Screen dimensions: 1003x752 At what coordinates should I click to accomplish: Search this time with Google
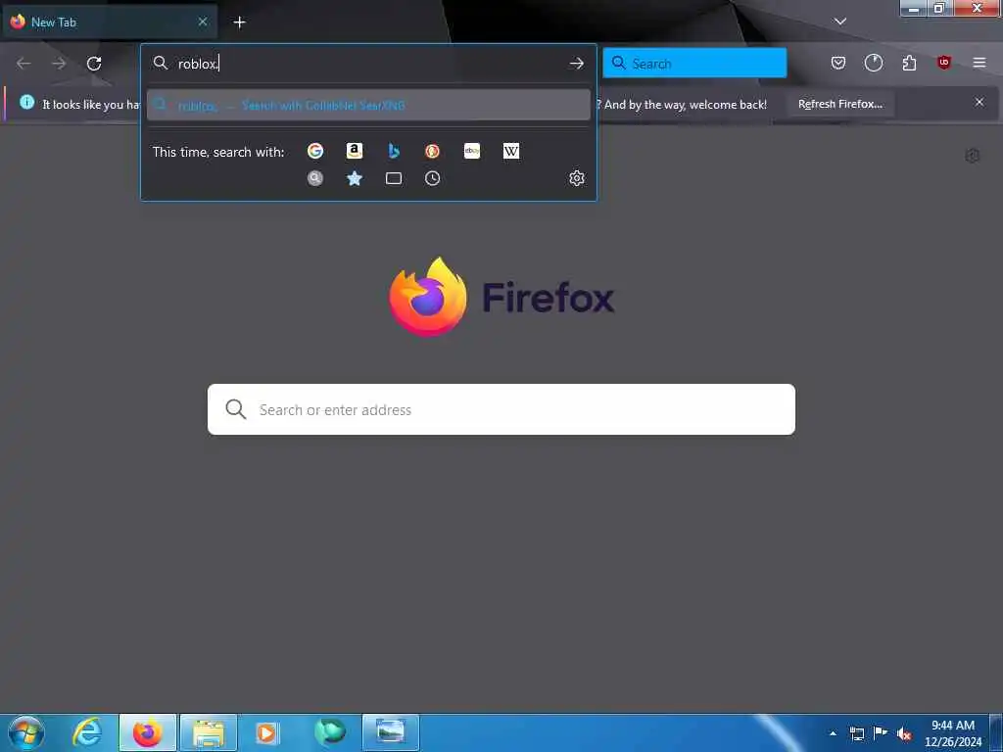point(315,151)
